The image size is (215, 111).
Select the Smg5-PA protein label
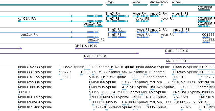pos(115,30)
